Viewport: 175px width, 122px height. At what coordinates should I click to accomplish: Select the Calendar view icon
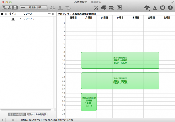(15, 7)
